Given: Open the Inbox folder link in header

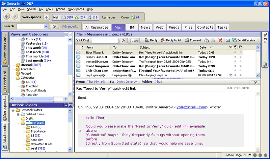Looking at the screenshot, I should tap(158, 82).
